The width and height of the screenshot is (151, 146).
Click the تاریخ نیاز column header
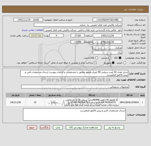click(15, 95)
